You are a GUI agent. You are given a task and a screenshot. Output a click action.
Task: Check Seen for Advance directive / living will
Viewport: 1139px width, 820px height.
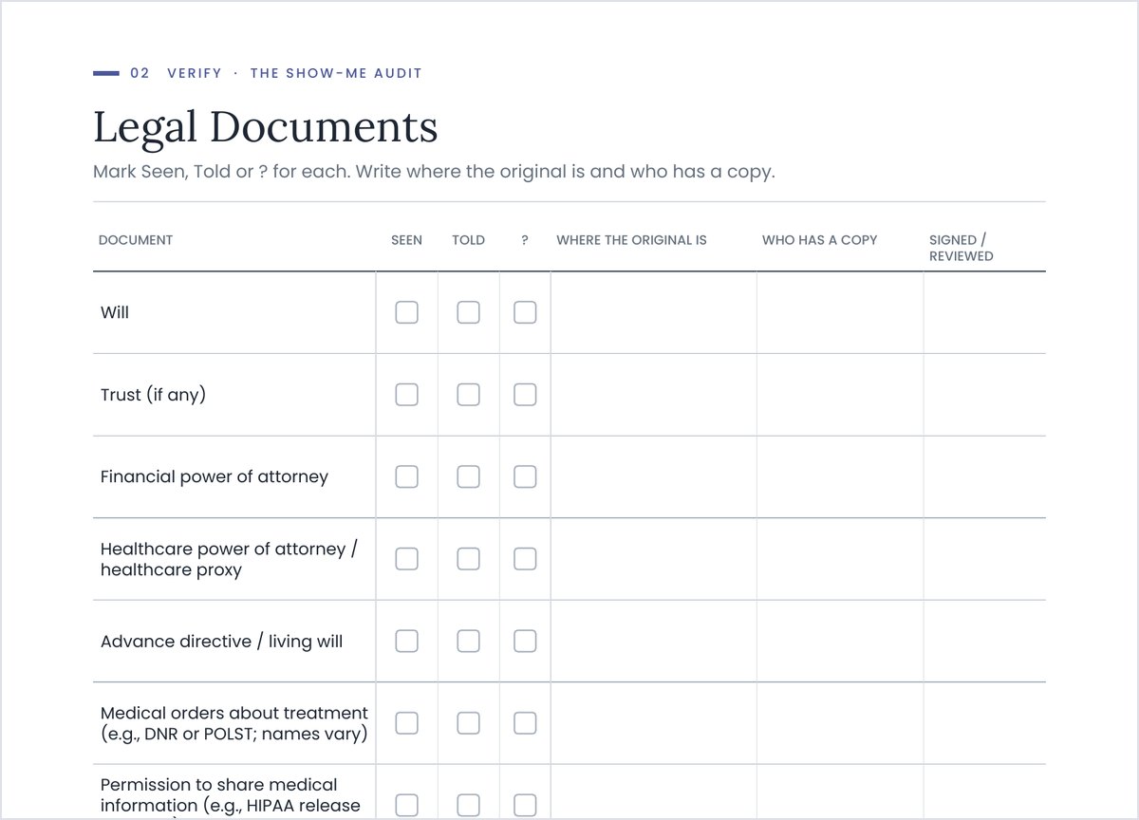pyautogui.click(x=406, y=641)
